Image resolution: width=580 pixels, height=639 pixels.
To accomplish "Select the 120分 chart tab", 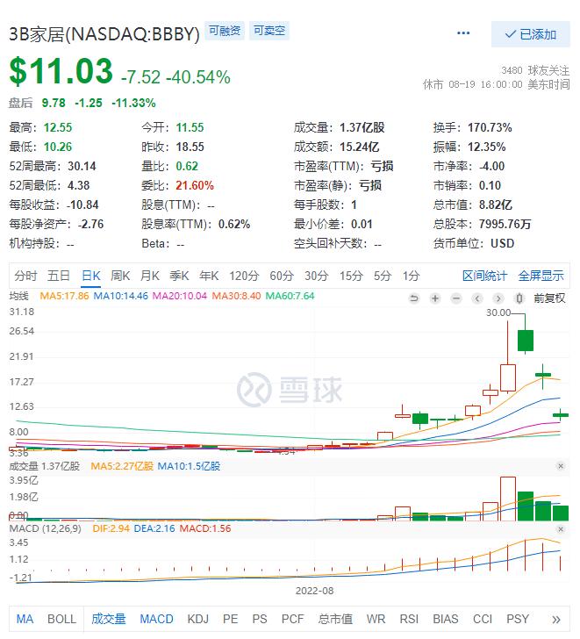I will coord(244,276).
